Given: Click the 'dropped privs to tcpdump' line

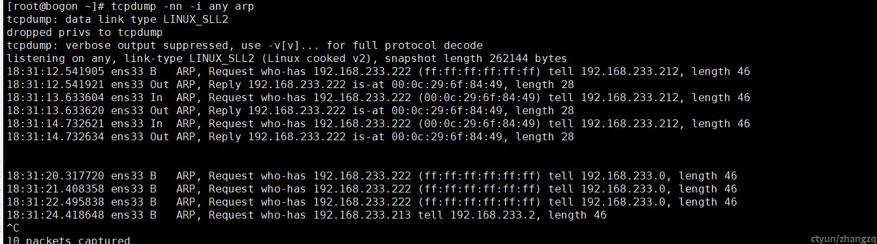Looking at the screenshot, I should point(85,33).
